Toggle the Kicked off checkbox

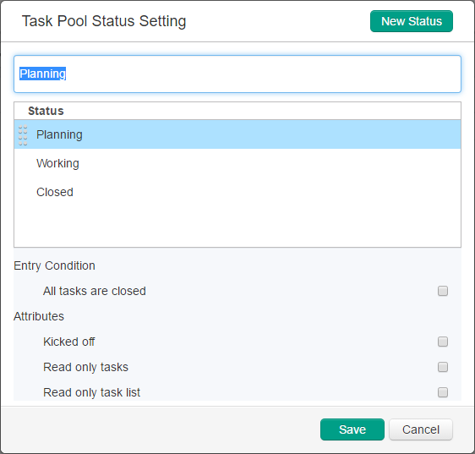(x=443, y=342)
